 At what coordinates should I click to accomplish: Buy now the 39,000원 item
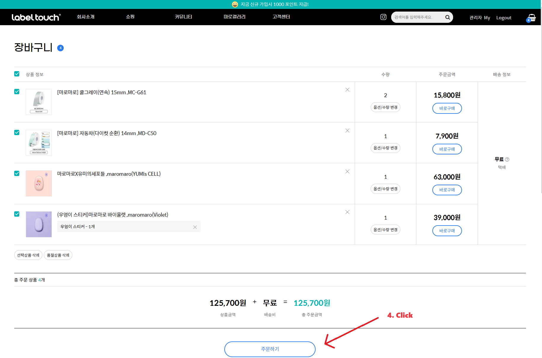pos(447,231)
